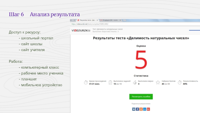Click slide title "Шаг 6 Анализ результата"
200x113 pixels.
44,14
